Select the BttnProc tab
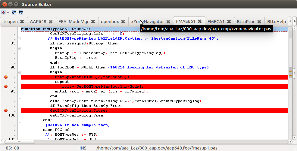 tap(246, 22)
